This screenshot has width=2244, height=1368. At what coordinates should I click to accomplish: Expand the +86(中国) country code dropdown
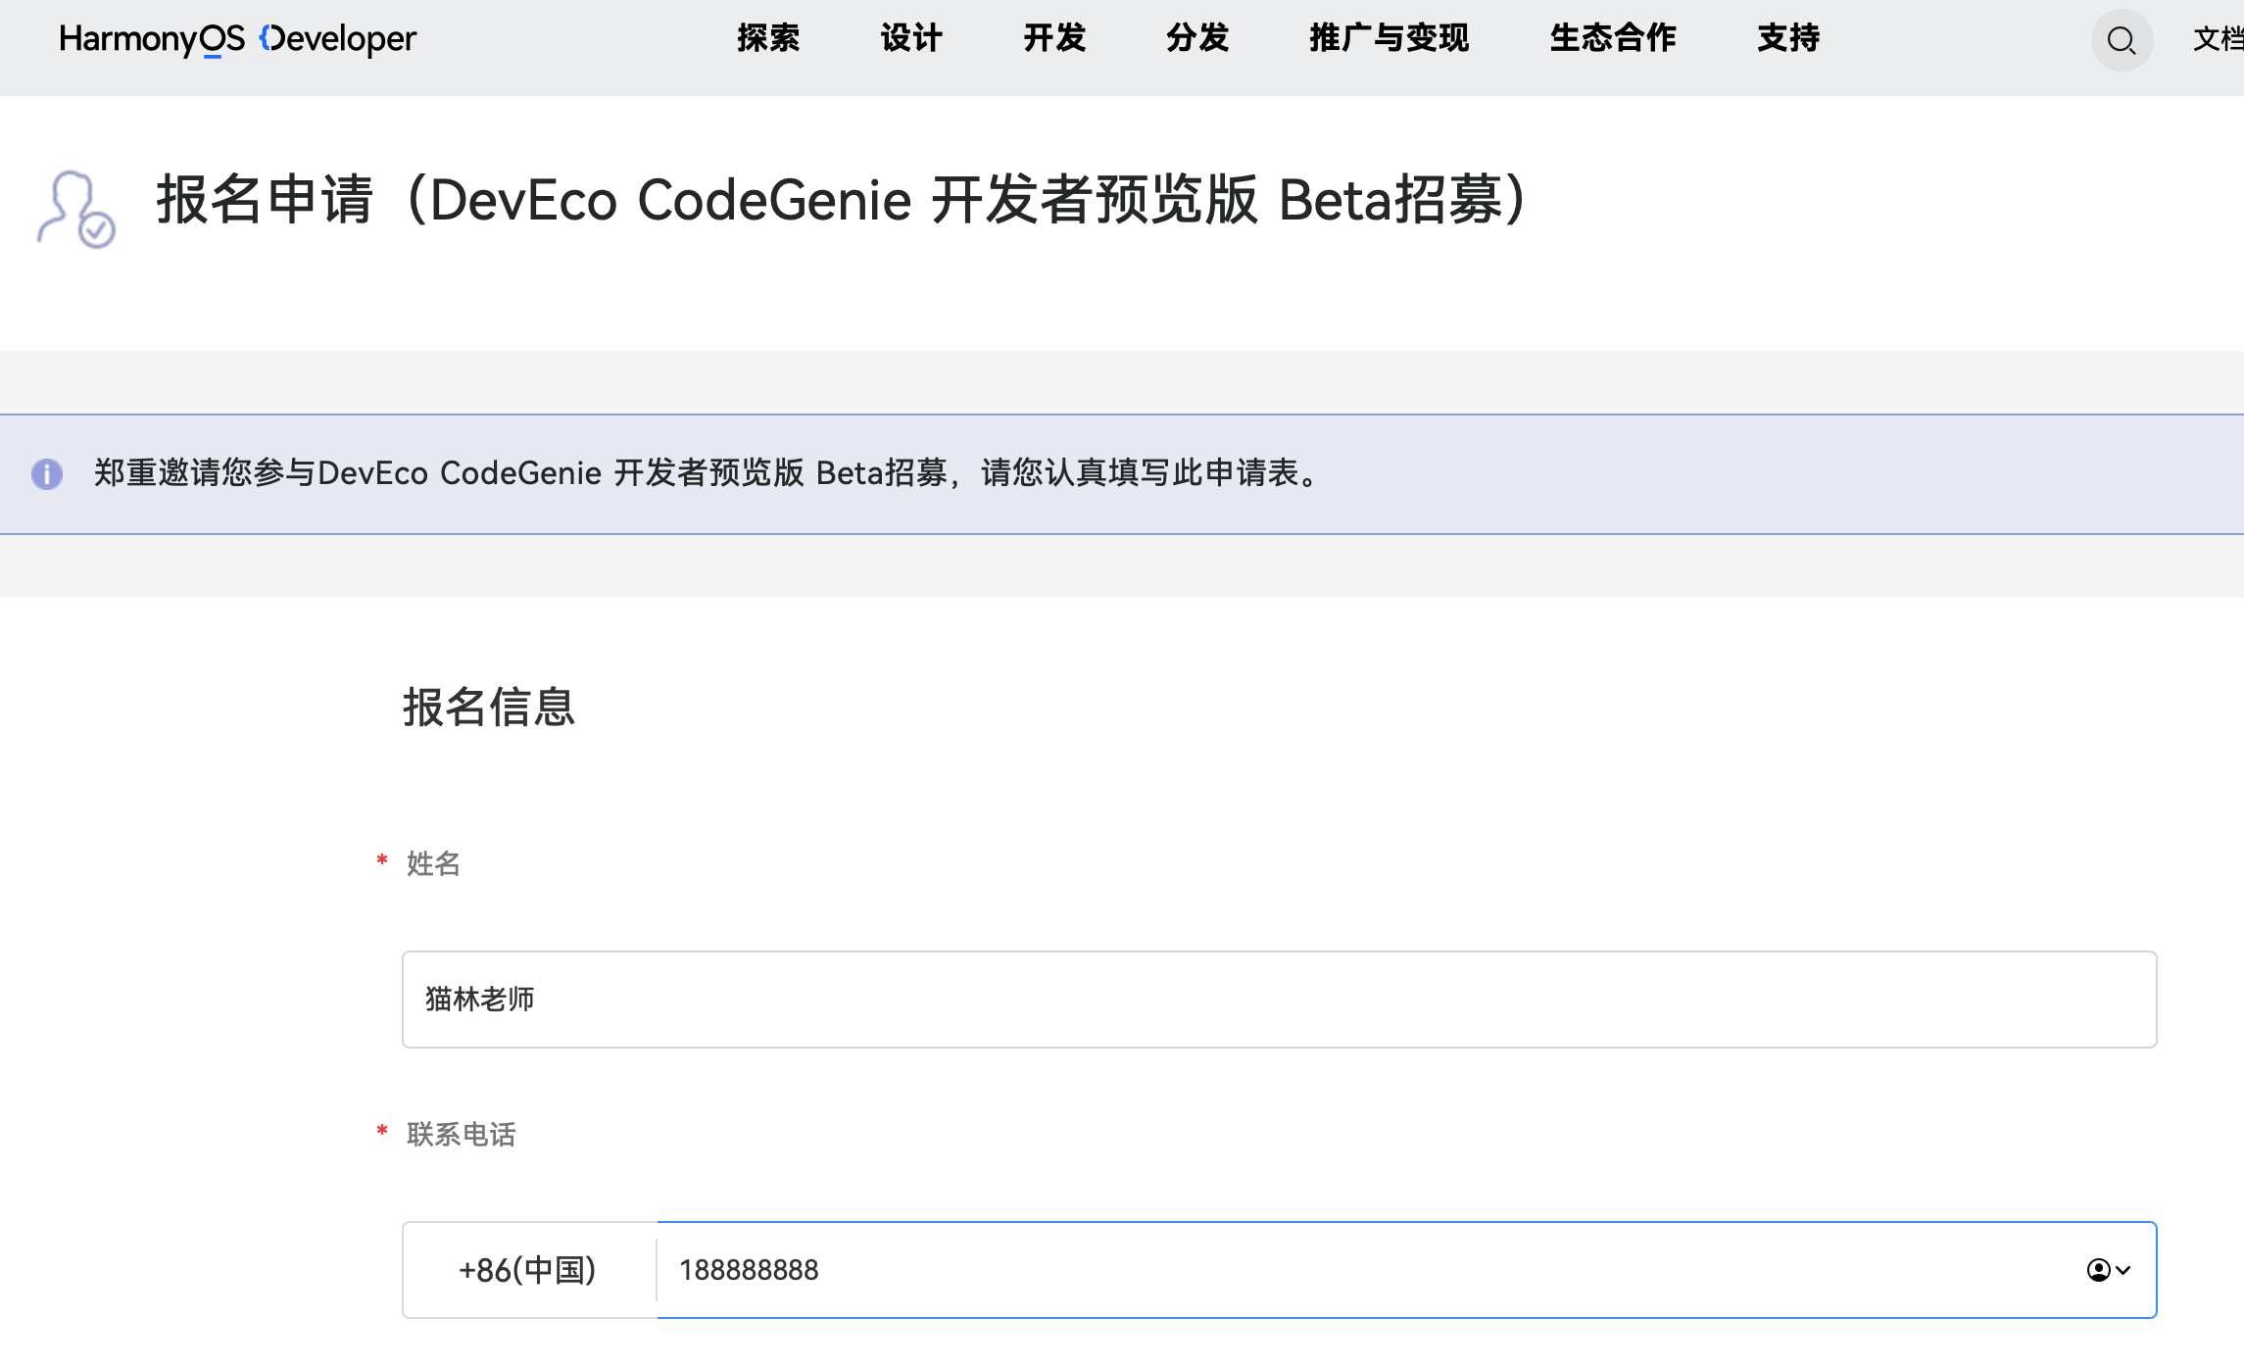point(528,1270)
